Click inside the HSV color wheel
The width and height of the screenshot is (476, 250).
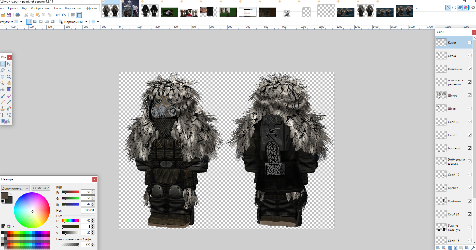coord(32,210)
